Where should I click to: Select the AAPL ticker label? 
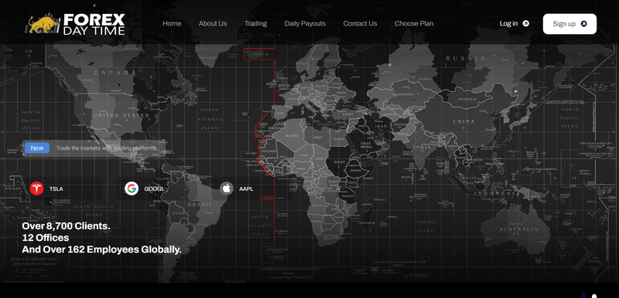pyautogui.click(x=246, y=189)
